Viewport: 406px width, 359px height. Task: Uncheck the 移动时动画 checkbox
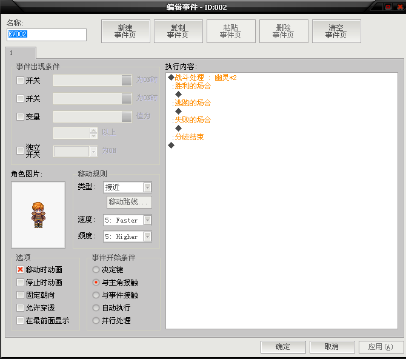click(20, 270)
